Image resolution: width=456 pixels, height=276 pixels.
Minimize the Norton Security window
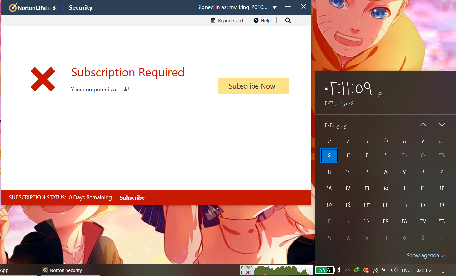[x=288, y=7]
